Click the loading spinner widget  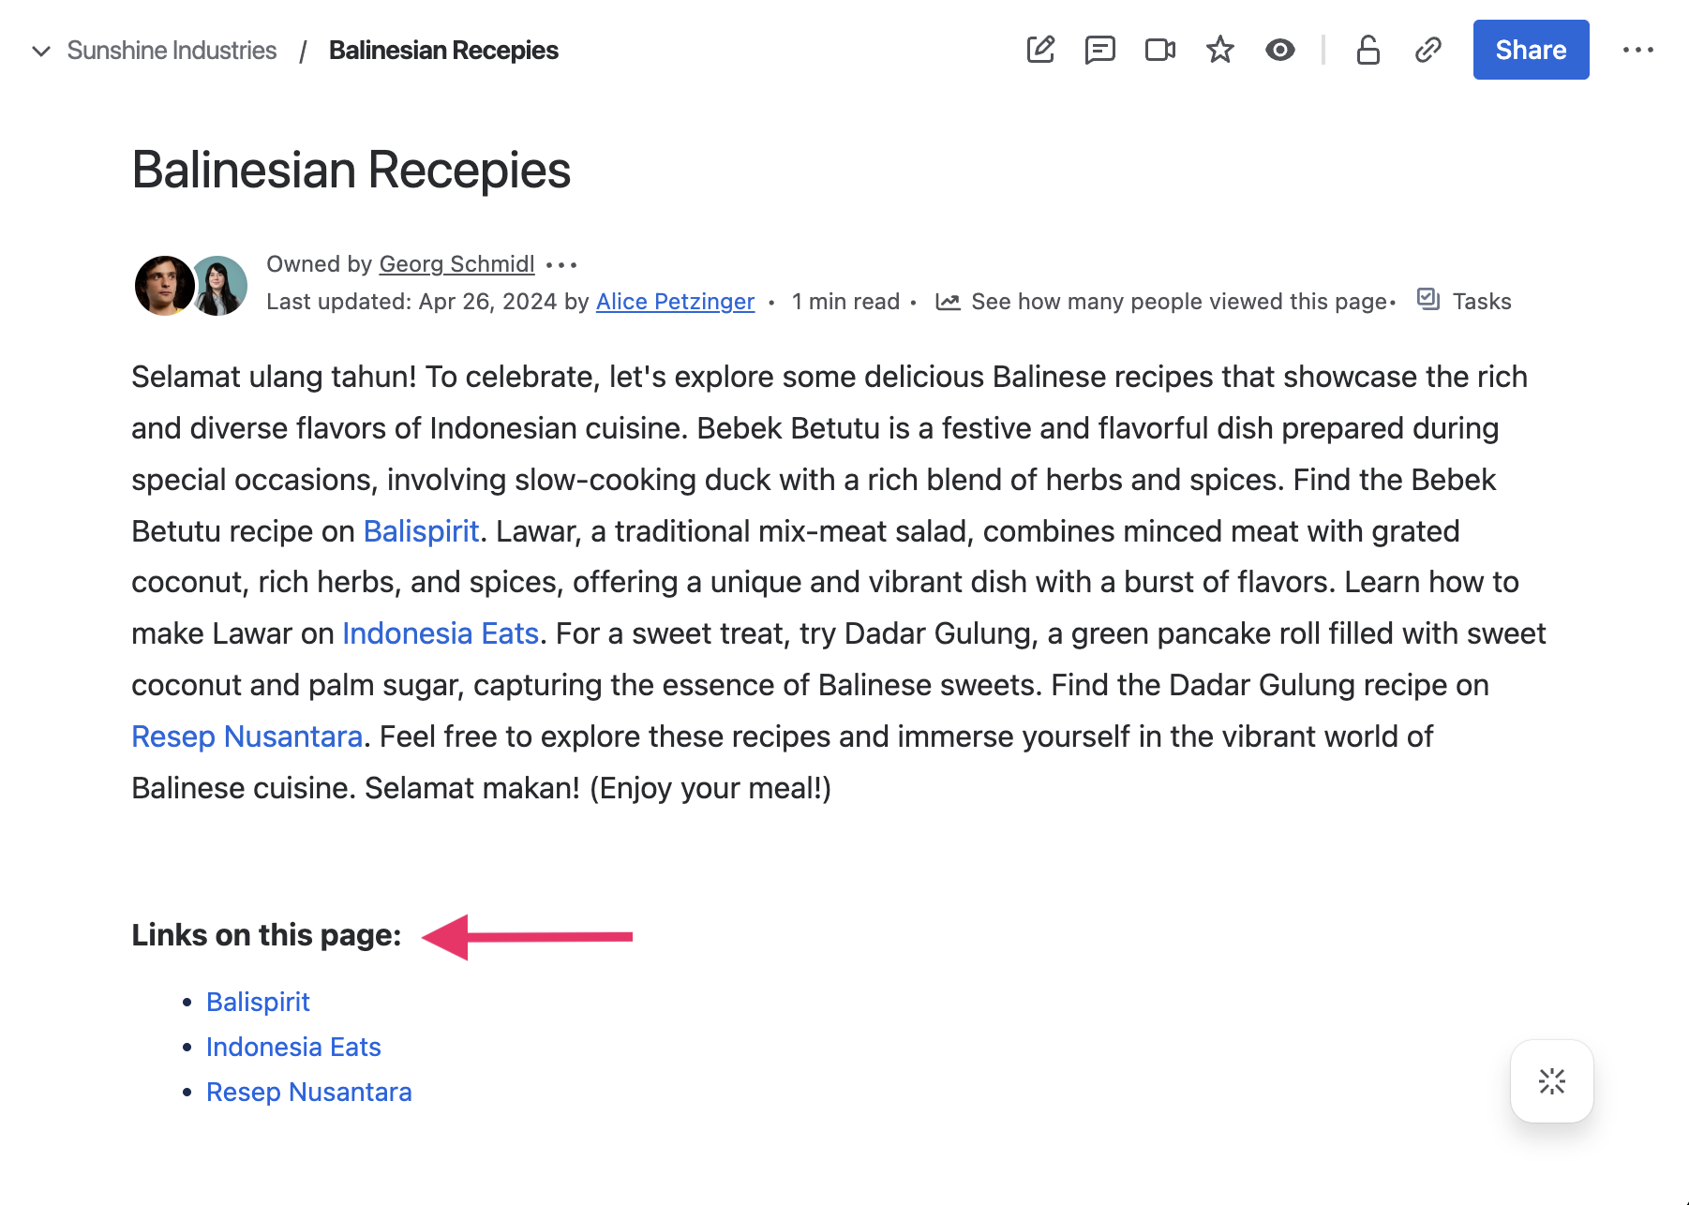(x=1551, y=1081)
